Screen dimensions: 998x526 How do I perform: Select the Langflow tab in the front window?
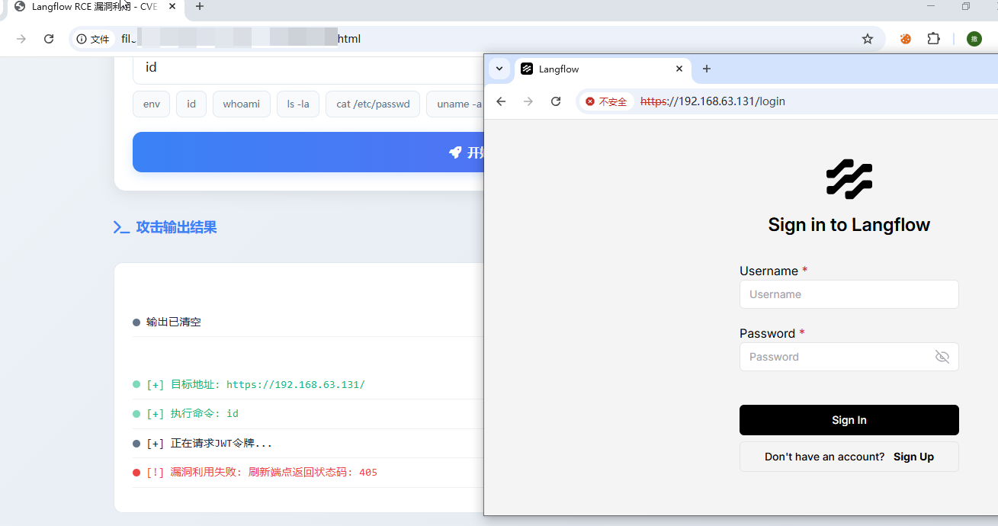click(602, 69)
